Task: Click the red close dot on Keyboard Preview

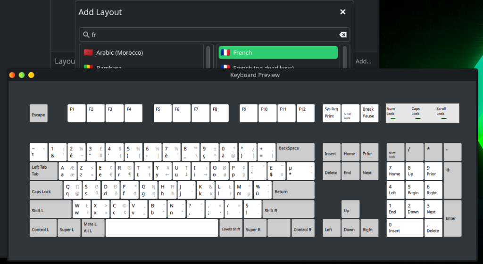Action: pos(12,75)
